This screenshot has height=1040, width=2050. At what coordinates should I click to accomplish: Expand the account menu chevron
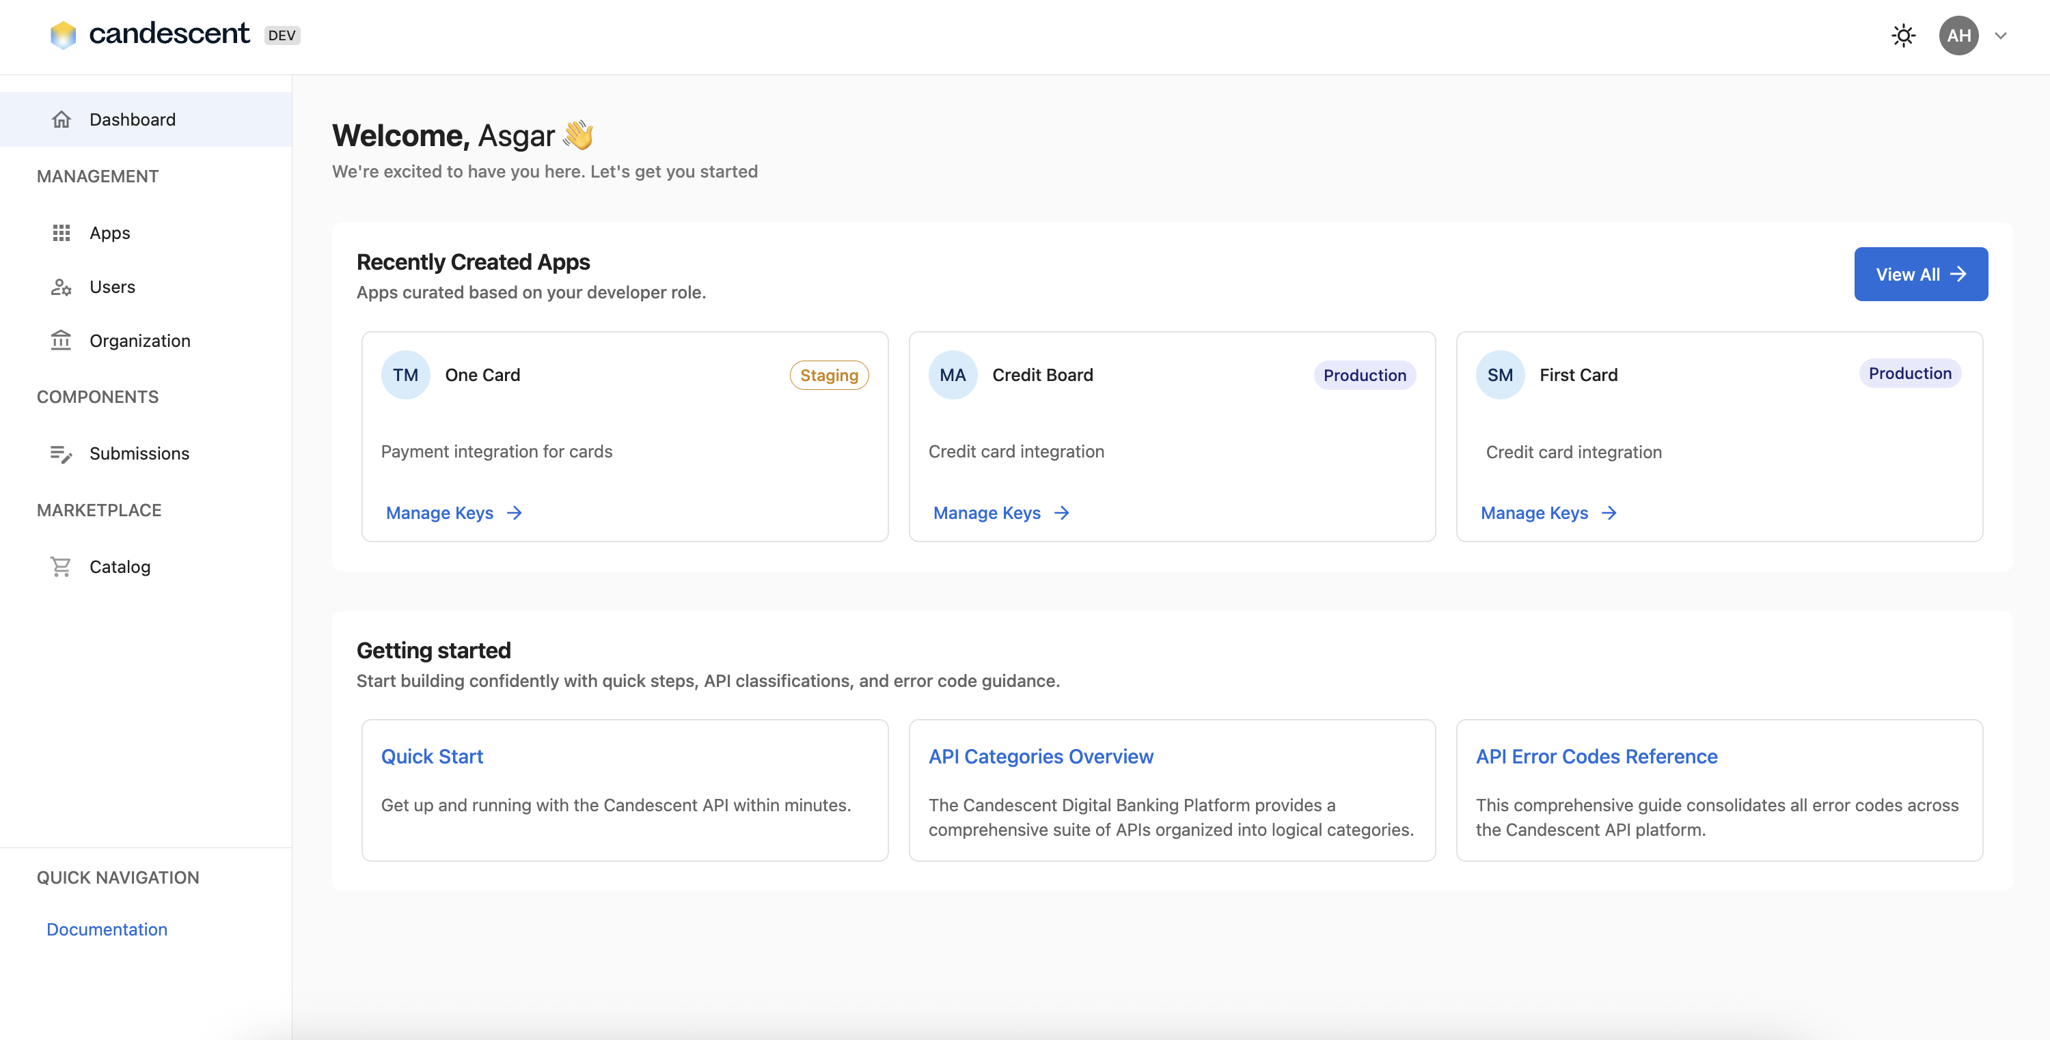[x=2001, y=36]
